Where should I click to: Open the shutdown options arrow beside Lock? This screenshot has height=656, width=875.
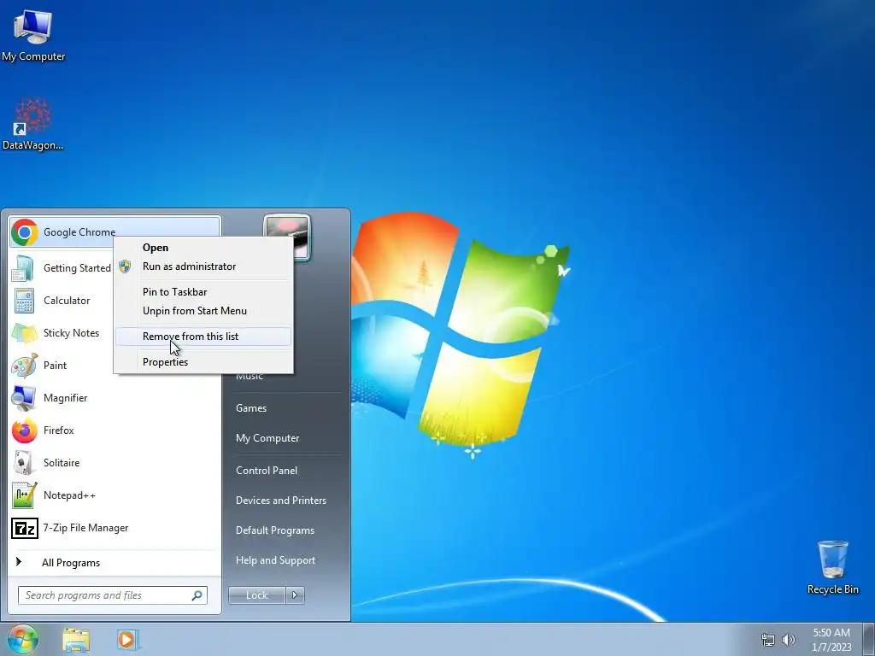click(295, 595)
